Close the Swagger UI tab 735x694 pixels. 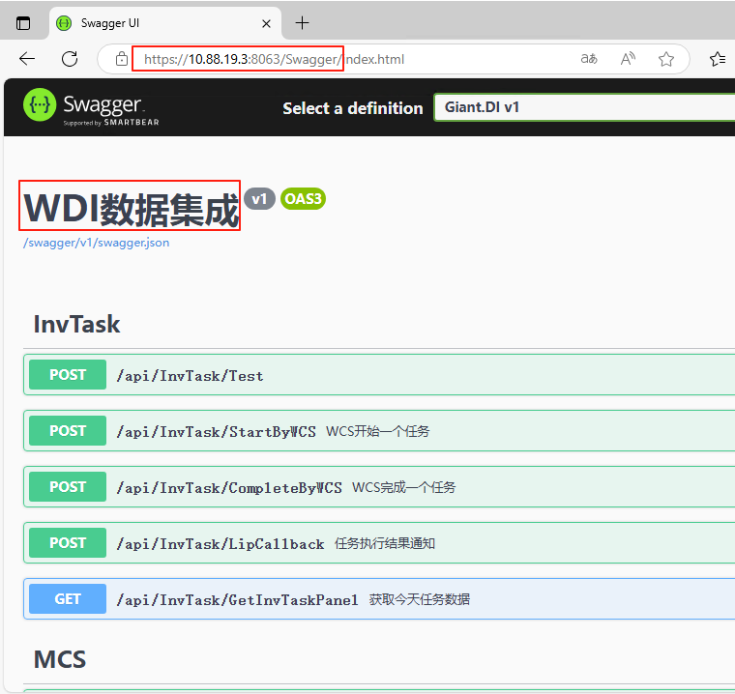(x=267, y=23)
